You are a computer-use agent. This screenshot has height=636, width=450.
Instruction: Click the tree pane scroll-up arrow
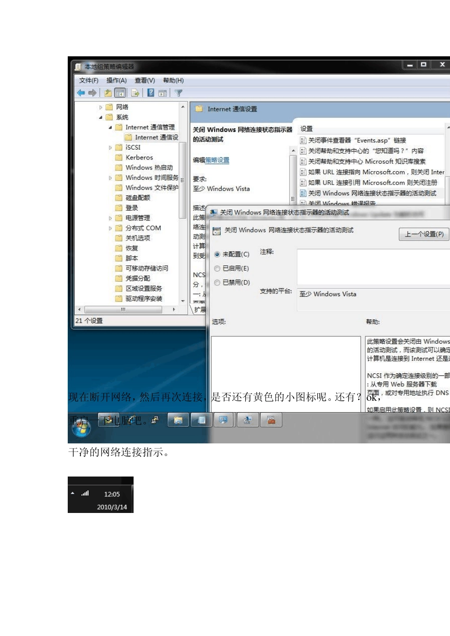click(x=183, y=106)
